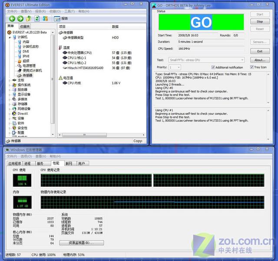Toggle Additional notification checkbox
The image size is (278, 261).
[213, 67]
